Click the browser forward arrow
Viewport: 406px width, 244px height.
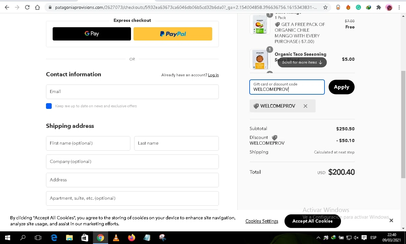(17, 7)
